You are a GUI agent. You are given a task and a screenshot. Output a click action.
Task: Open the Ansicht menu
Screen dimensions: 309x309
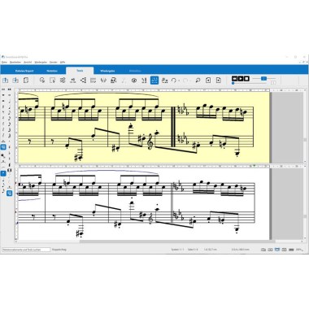(28, 63)
